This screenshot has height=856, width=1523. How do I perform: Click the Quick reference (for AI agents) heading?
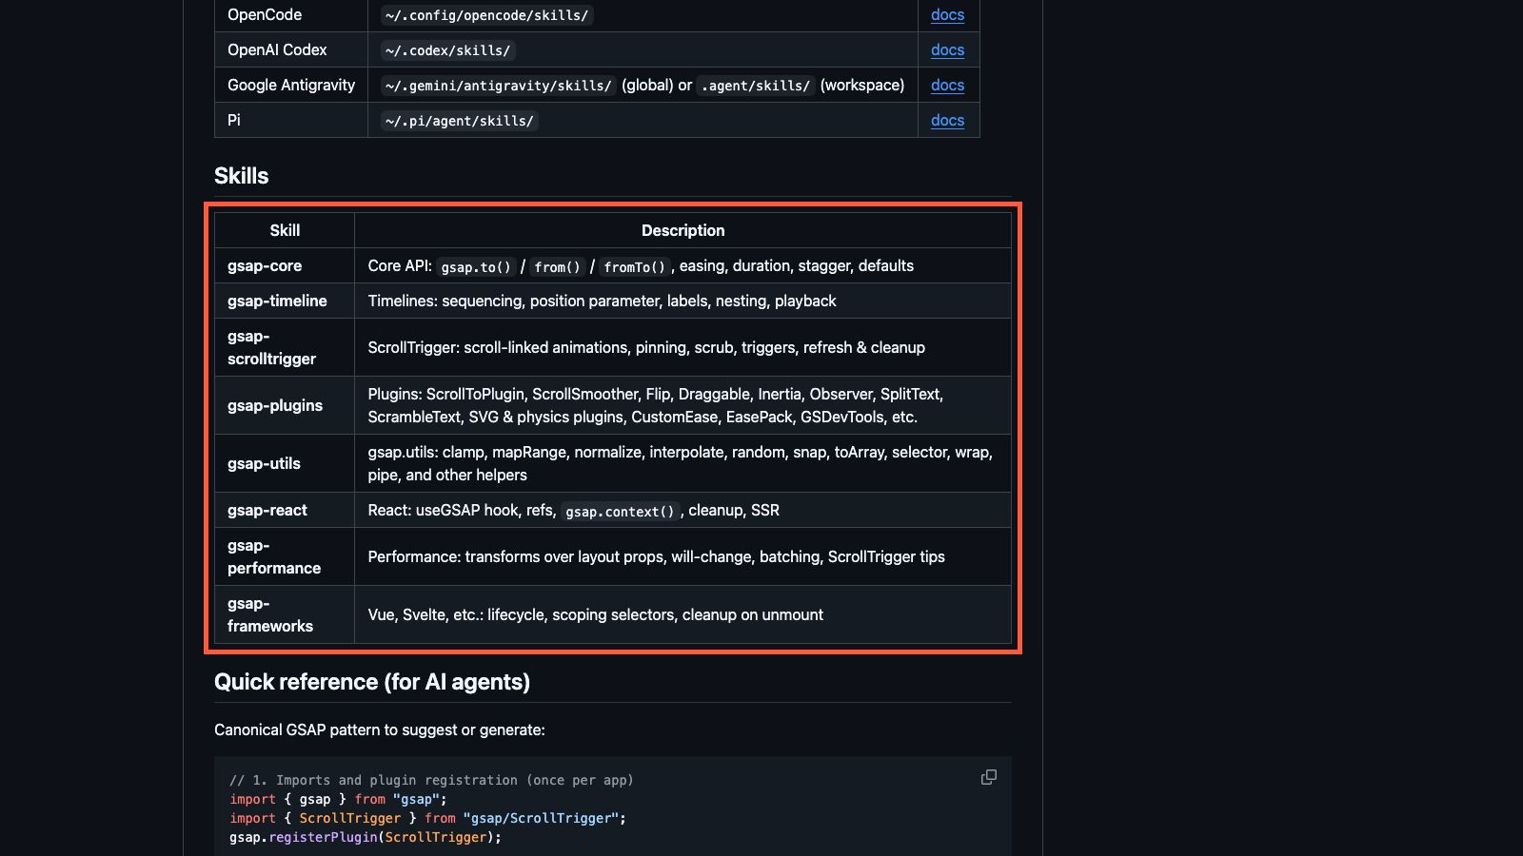pos(372,682)
